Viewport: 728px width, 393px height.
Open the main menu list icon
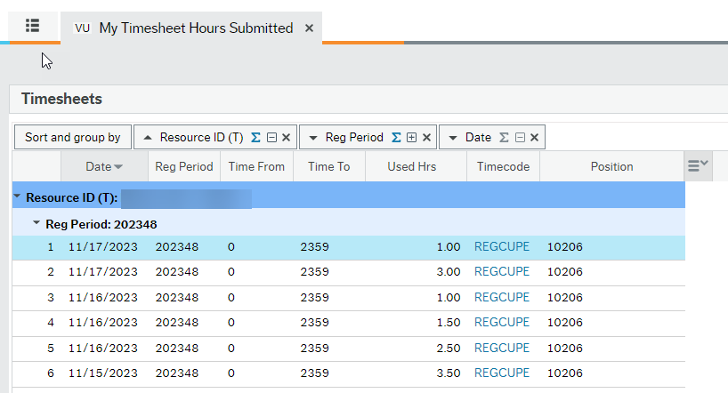tap(33, 26)
